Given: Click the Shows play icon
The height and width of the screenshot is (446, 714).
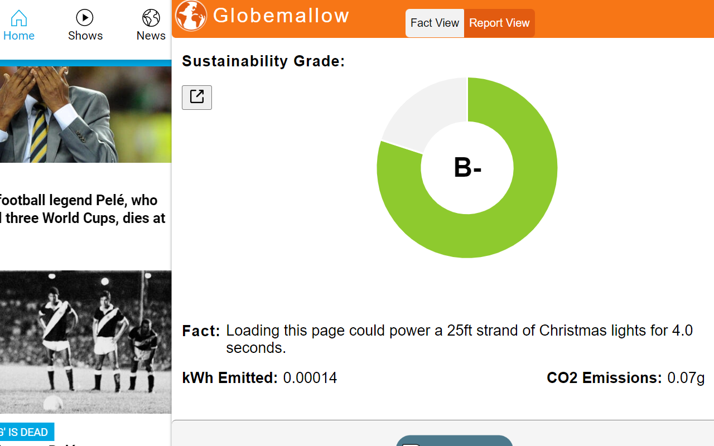Looking at the screenshot, I should click(x=85, y=17).
